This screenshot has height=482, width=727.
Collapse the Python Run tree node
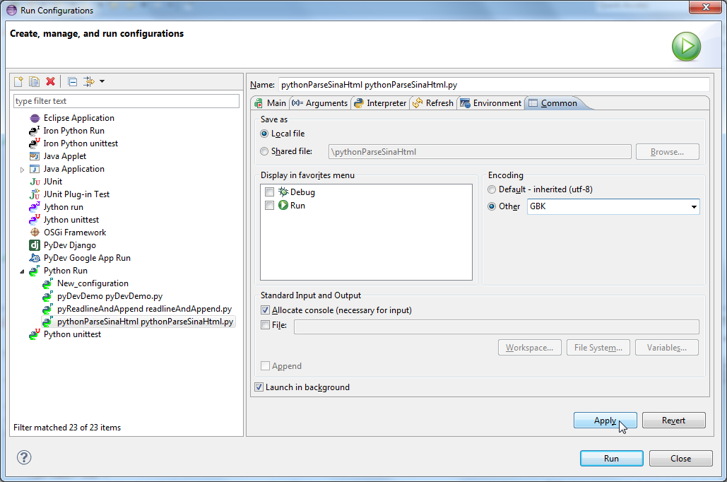point(22,271)
